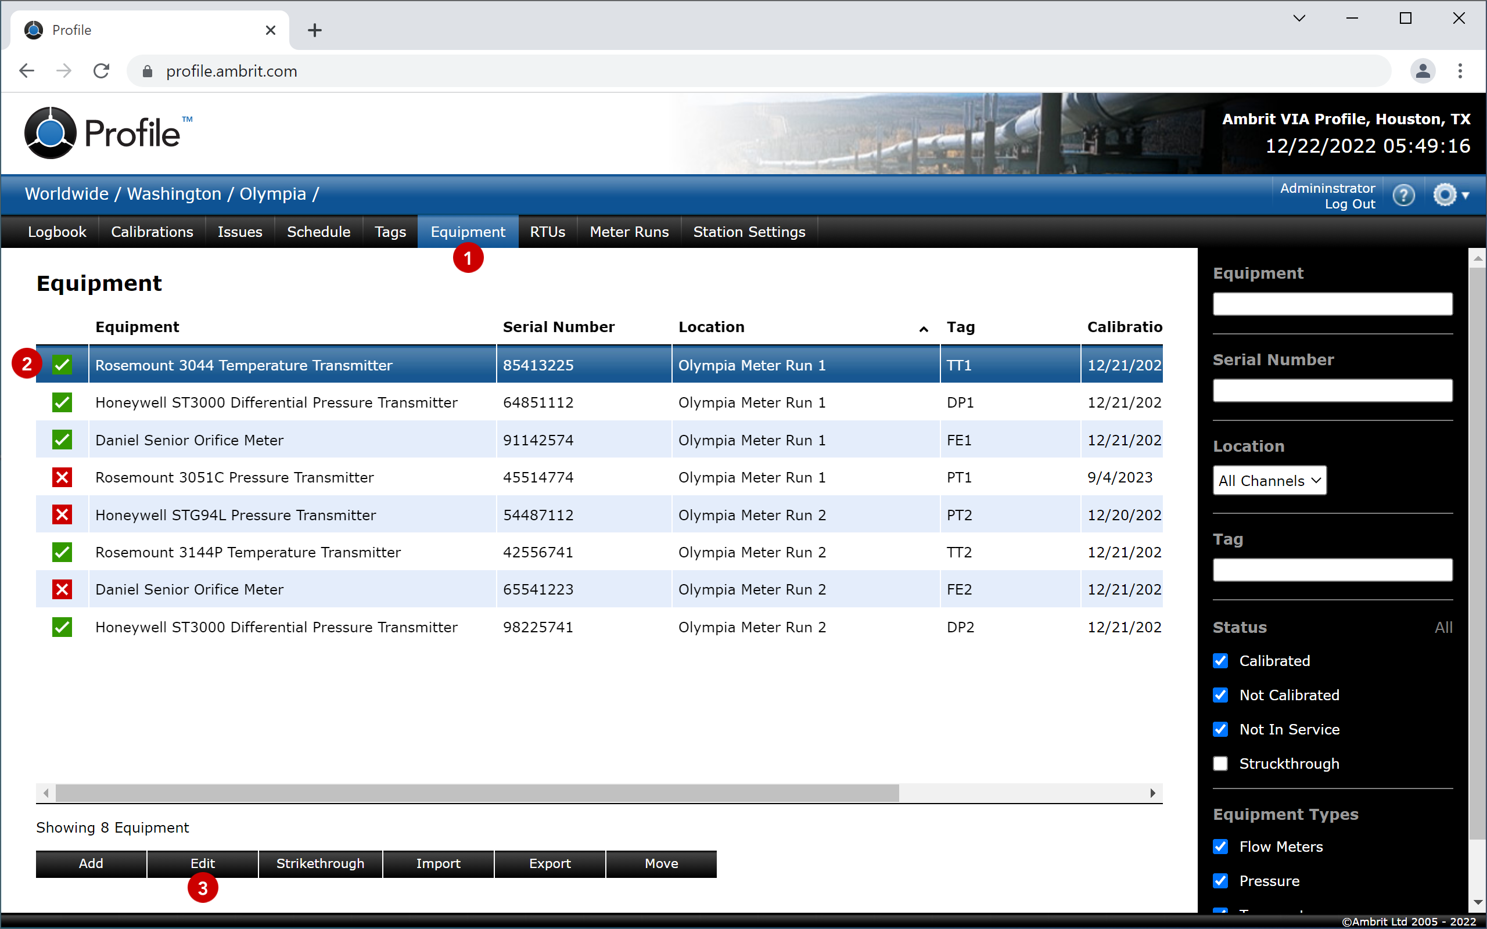1487x929 pixels.
Task: Open the tab search chevron in title bar
Action: pos(1299,19)
